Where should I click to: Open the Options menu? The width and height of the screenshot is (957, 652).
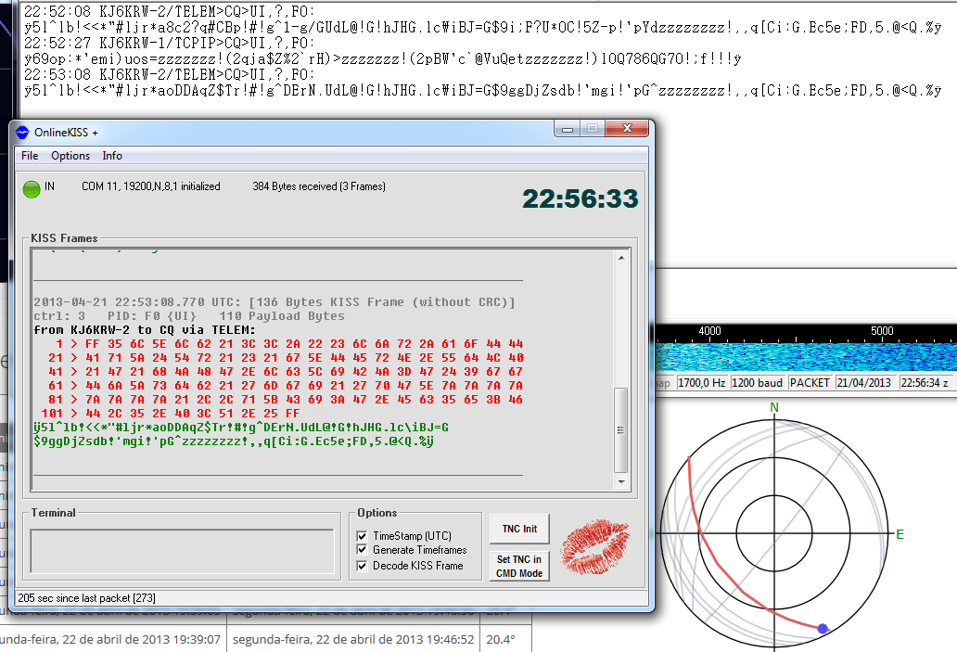pos(70,156)
